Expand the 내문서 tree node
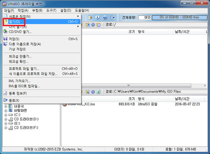 click(x=6, y=106)
